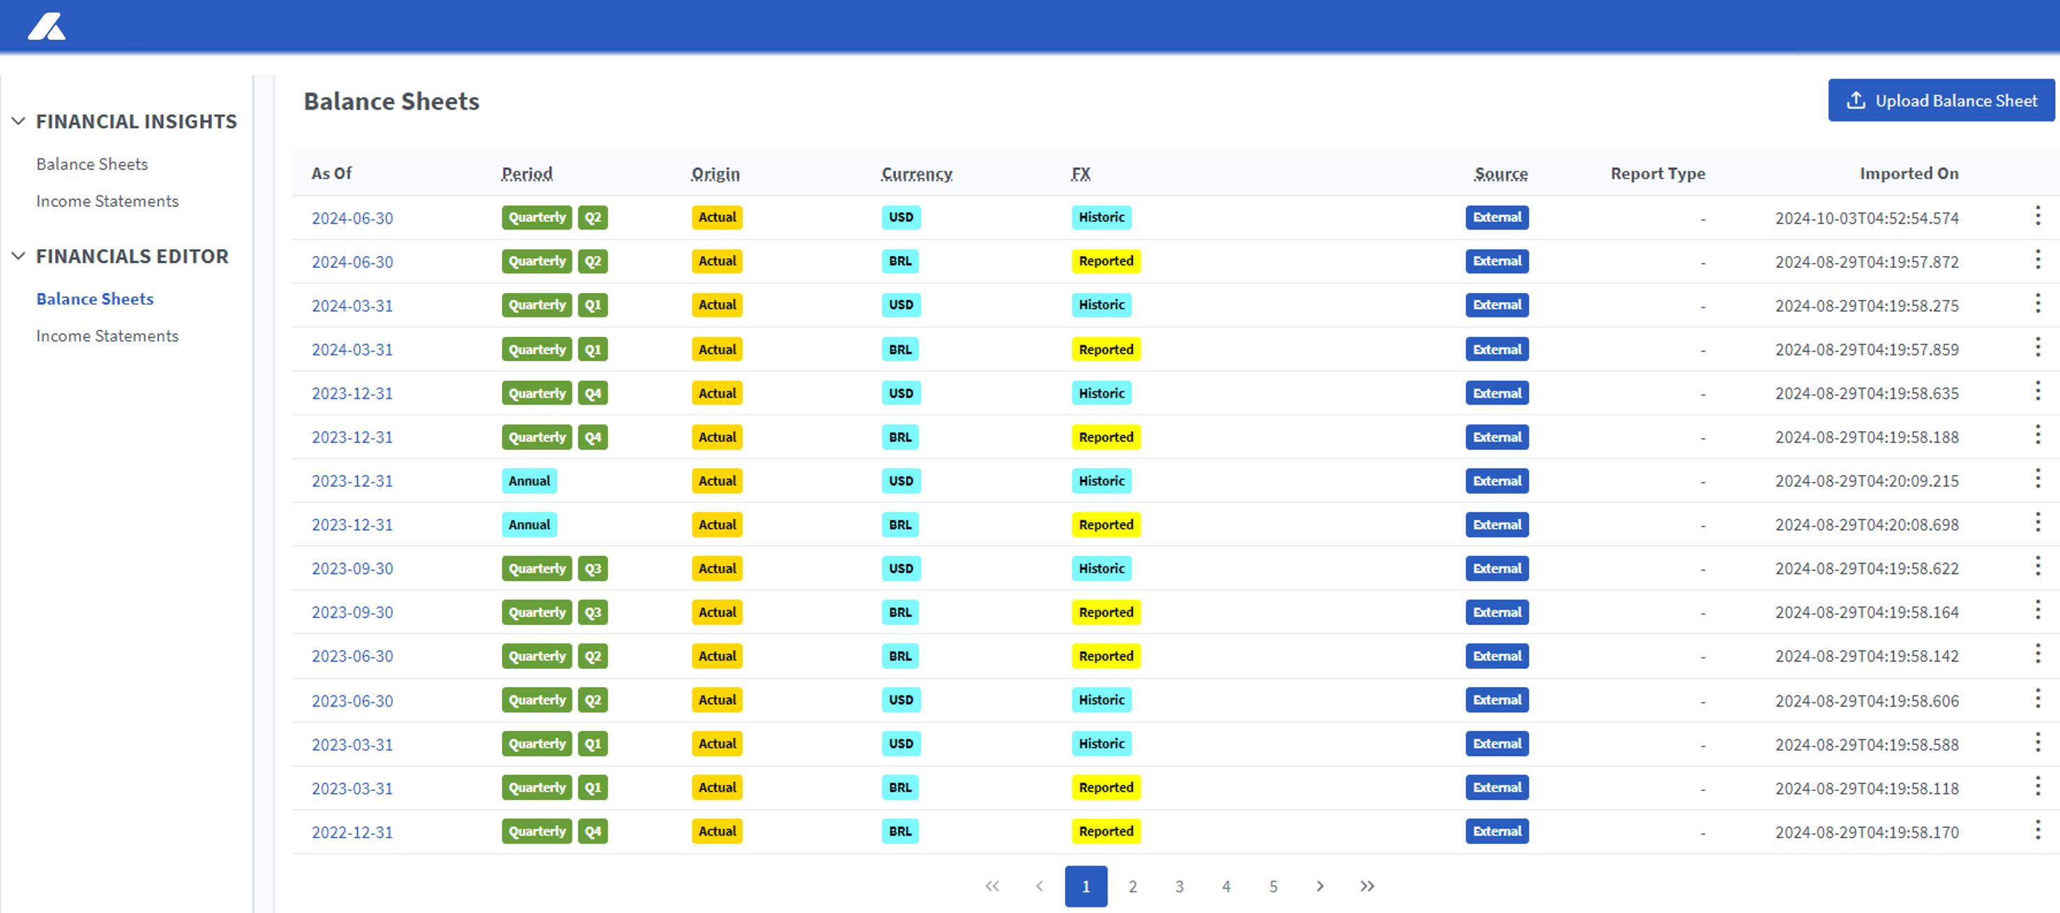This screenshot has width=2060, height=913.
Task: Collapse the FINANCIAL INSIGHTS section
Action: tap(18, 121)
